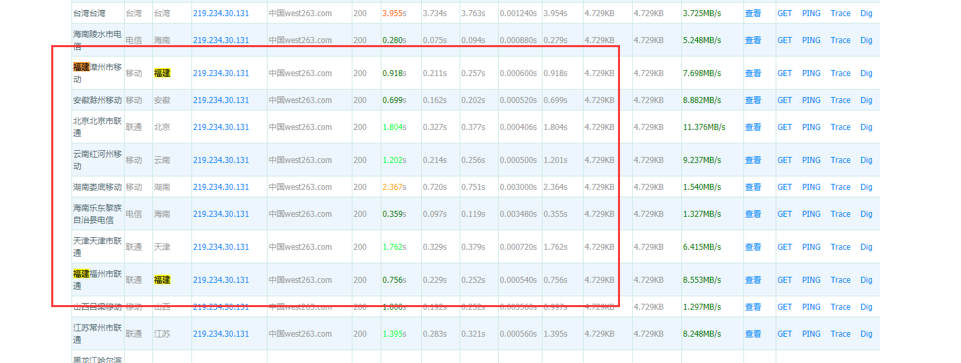Screen dimensions: 961x363
Task: Click highlighted 福建 region cell in 福州市联通 row
Action: 162,280
